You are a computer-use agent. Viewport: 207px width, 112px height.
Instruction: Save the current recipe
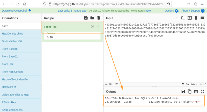86,18
